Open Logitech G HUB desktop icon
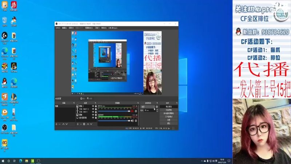291x164 pixels. pos(5,38)
